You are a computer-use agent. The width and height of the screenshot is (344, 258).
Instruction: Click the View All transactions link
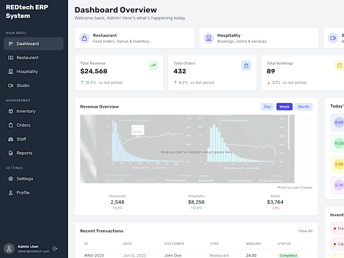(x=305, y=231)
